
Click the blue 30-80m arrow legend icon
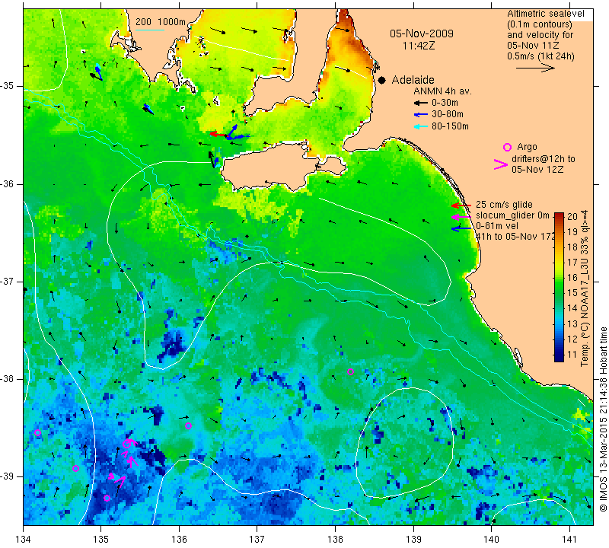click(421, 115)
